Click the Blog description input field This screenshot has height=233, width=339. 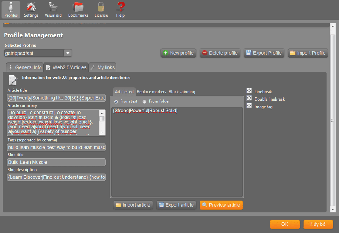(56, 177)
